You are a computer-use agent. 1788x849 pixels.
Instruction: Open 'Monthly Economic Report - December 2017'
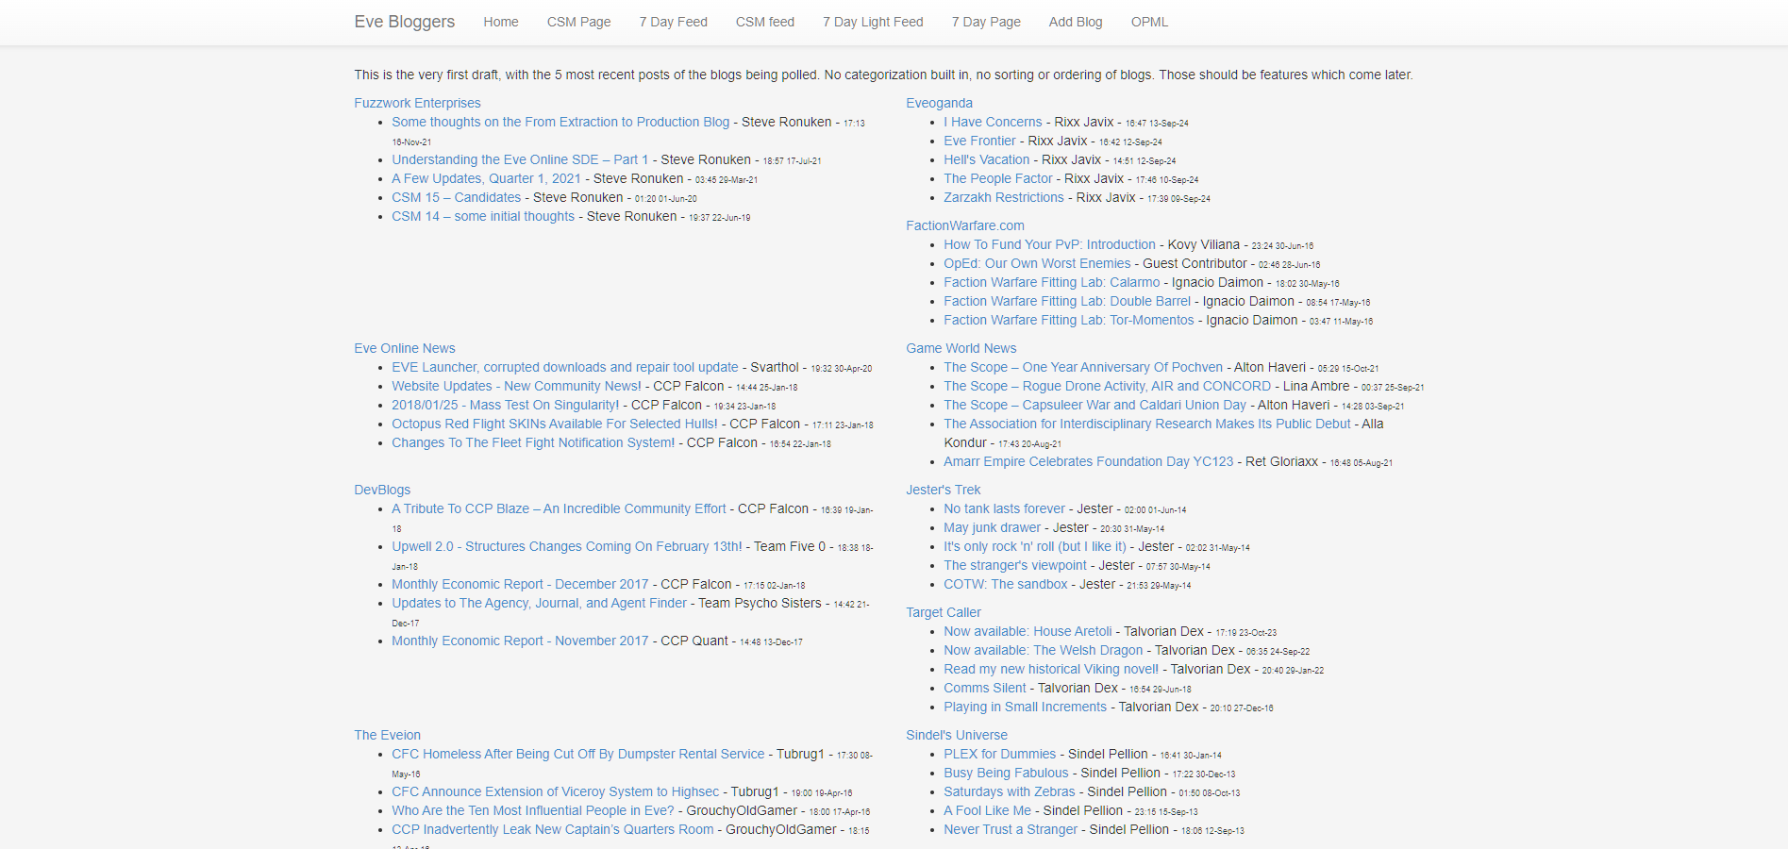click(x=520, y=584)
